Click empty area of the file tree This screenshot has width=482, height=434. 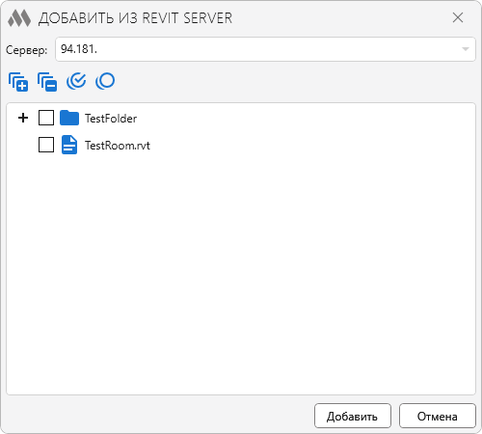pyautogui.click(x=241, y=273)
